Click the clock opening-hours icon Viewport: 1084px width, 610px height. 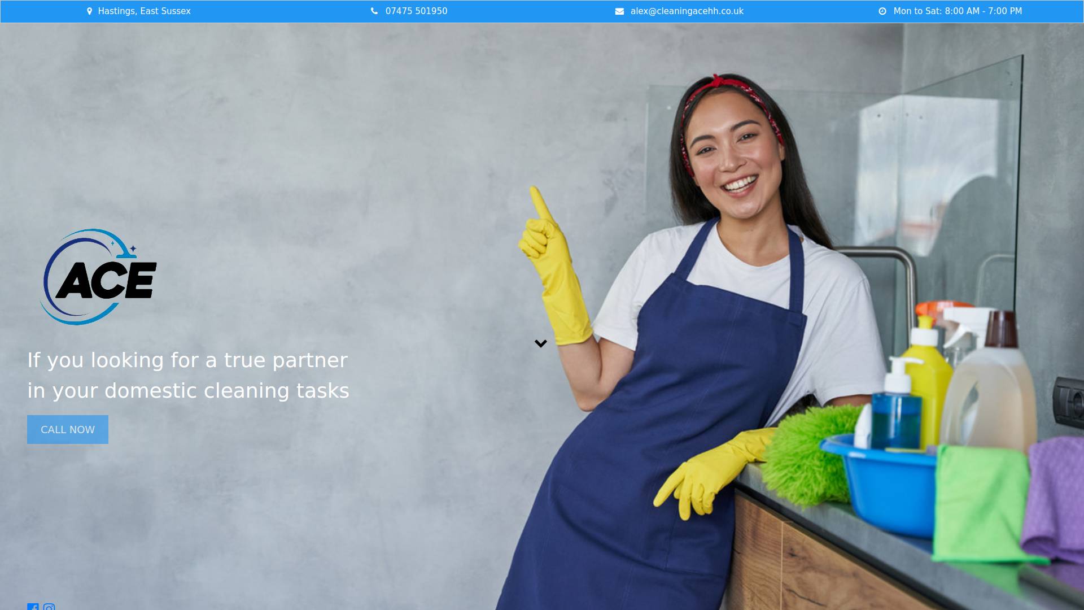pos(882,11)
